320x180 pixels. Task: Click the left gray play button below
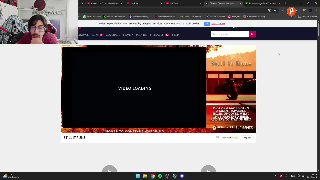pyautogui.click(x=109, y=169)
